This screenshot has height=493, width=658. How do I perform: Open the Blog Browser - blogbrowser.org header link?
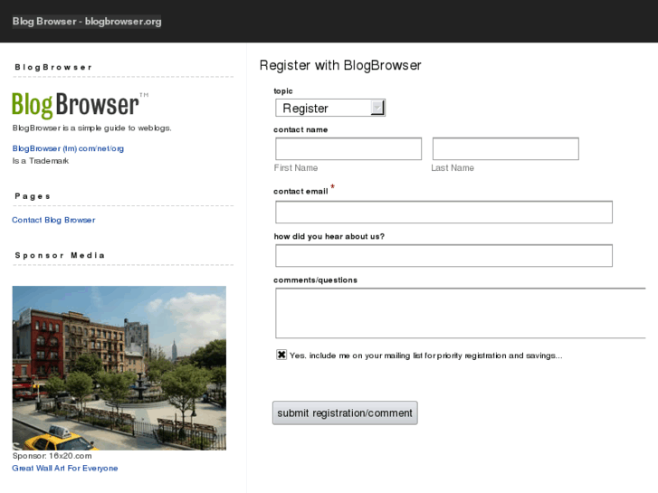click(x=87, y=22)
